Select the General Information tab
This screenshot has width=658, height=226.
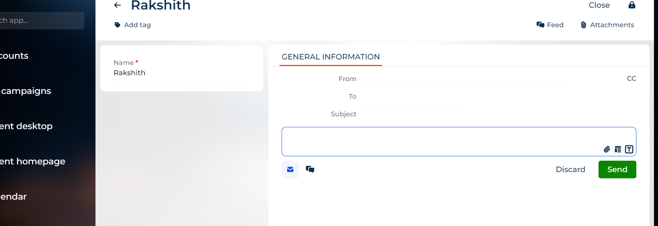click(331, 57)
